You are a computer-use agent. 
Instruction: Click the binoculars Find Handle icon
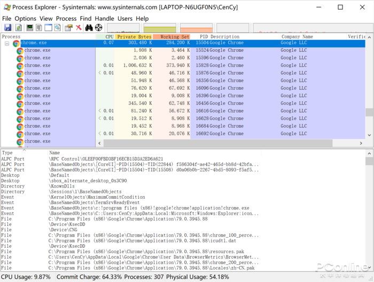[89, 28]
